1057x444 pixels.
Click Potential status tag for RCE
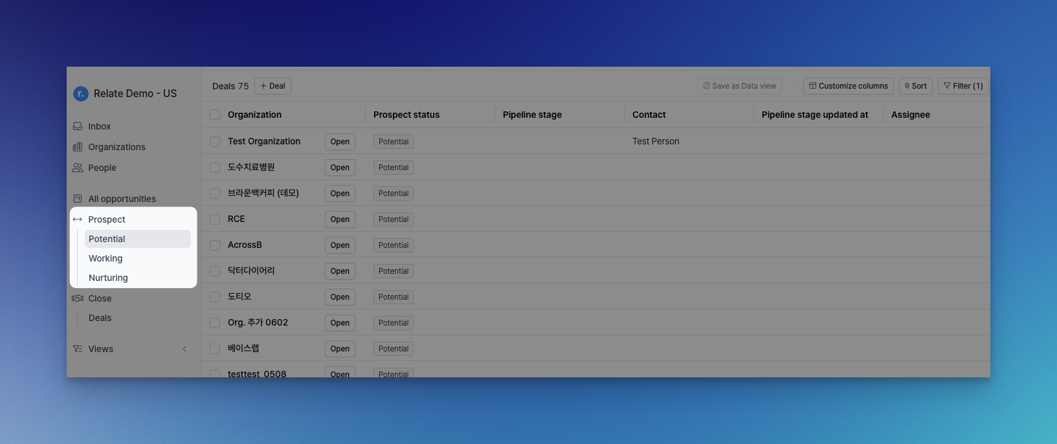(394, 219)
